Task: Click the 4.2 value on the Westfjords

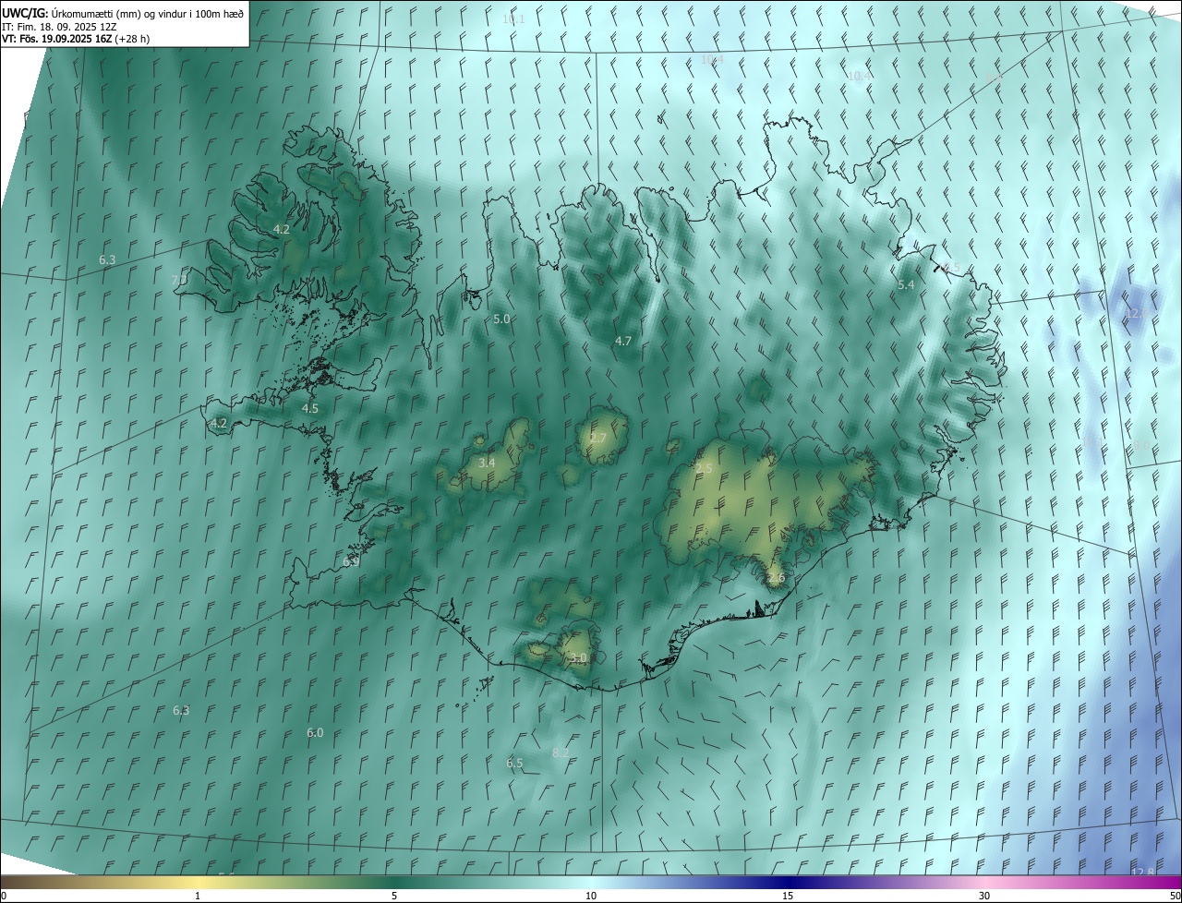Action: tap(282, 229)
